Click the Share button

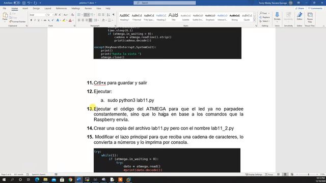click(x=300, y=8)
